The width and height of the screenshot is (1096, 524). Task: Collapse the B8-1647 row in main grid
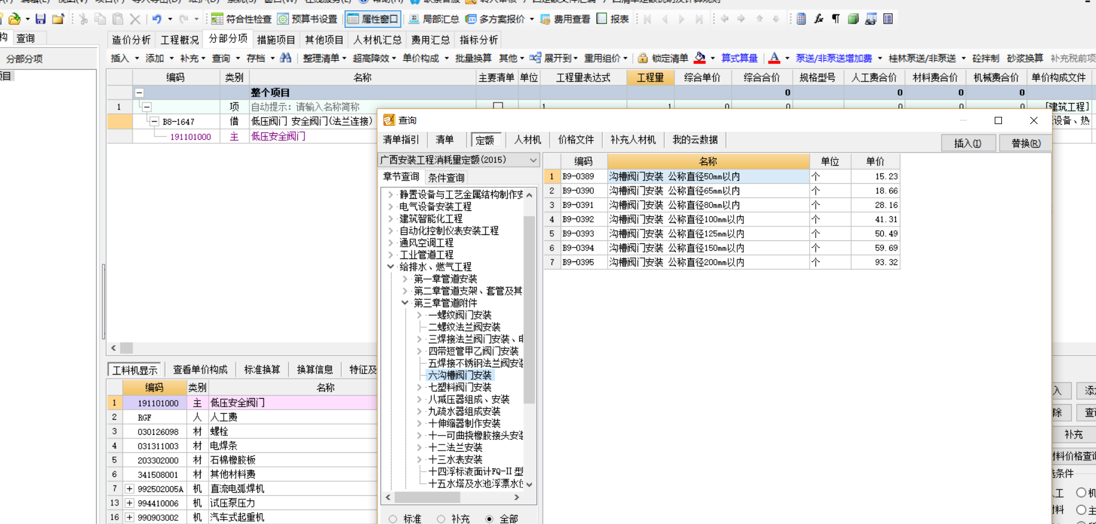[x=154, y=122]
